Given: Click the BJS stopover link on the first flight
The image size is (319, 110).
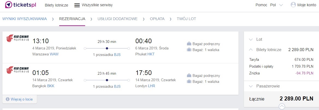Looking at the screenshot, I should 117,55.
